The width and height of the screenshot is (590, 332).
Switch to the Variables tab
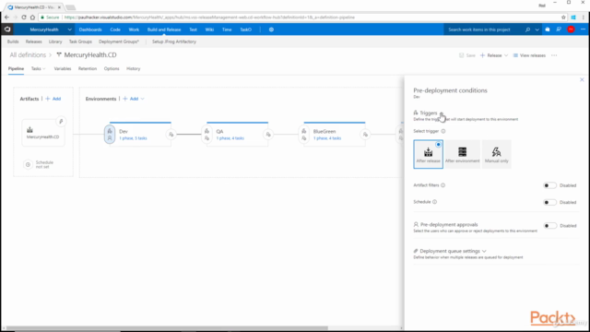(63, 68)
